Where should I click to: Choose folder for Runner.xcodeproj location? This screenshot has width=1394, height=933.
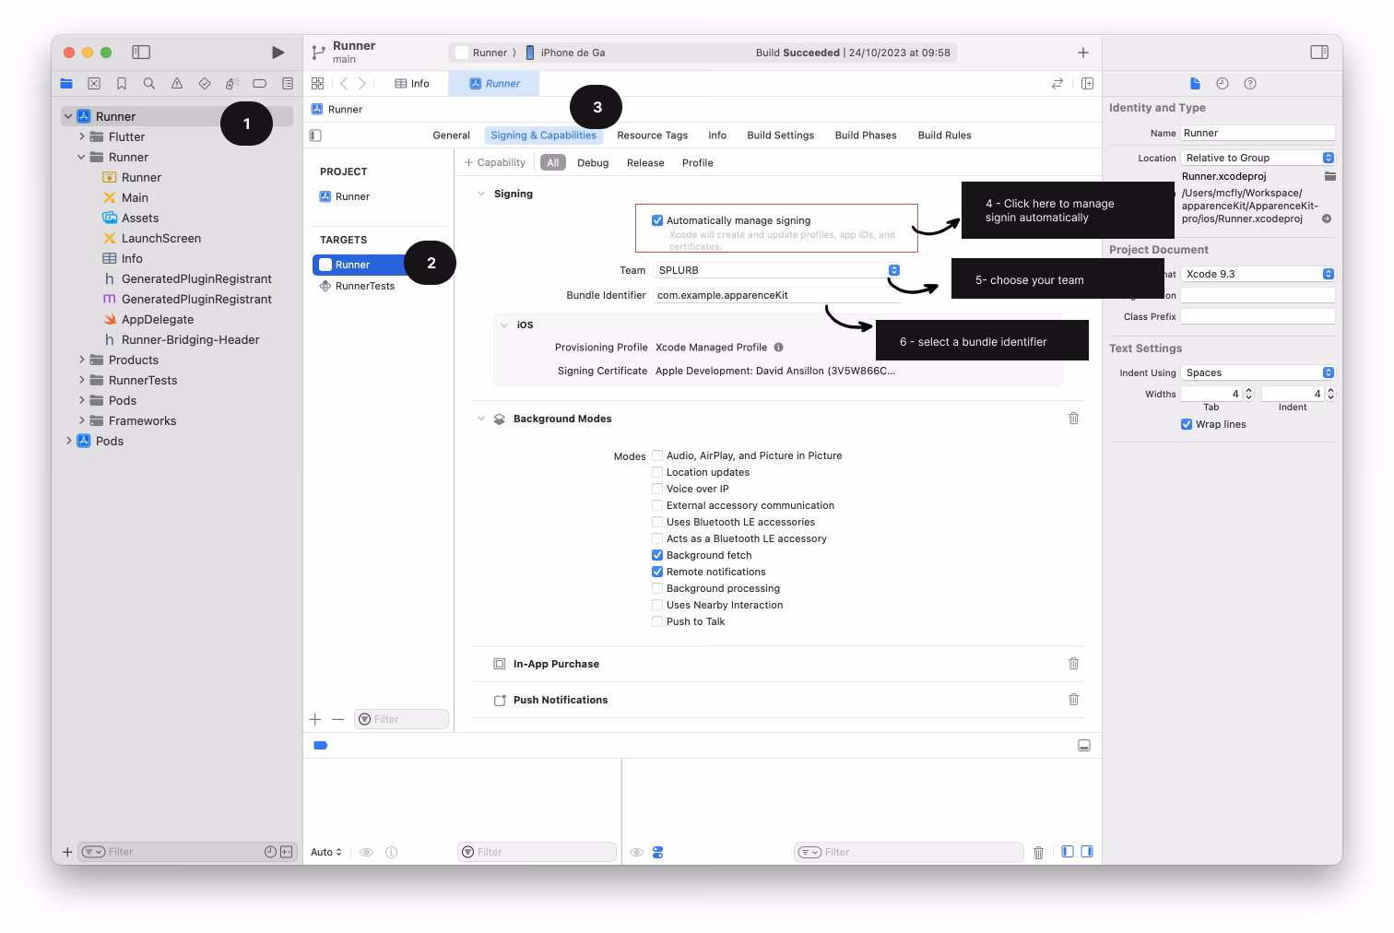pyautogui.click(x=1329, y=175)
